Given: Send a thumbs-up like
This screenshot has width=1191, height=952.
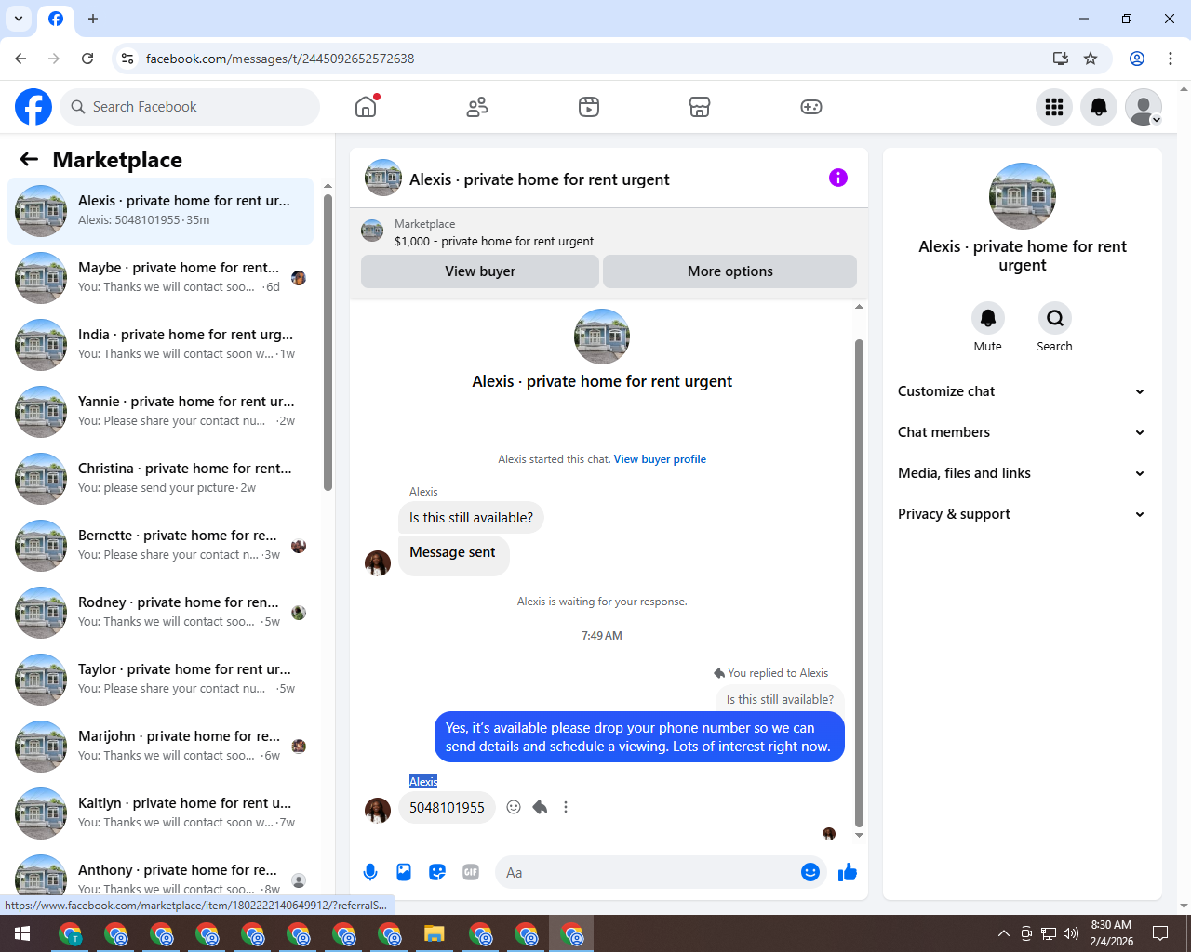Looking at the screenshot, I should pos(848,872).
